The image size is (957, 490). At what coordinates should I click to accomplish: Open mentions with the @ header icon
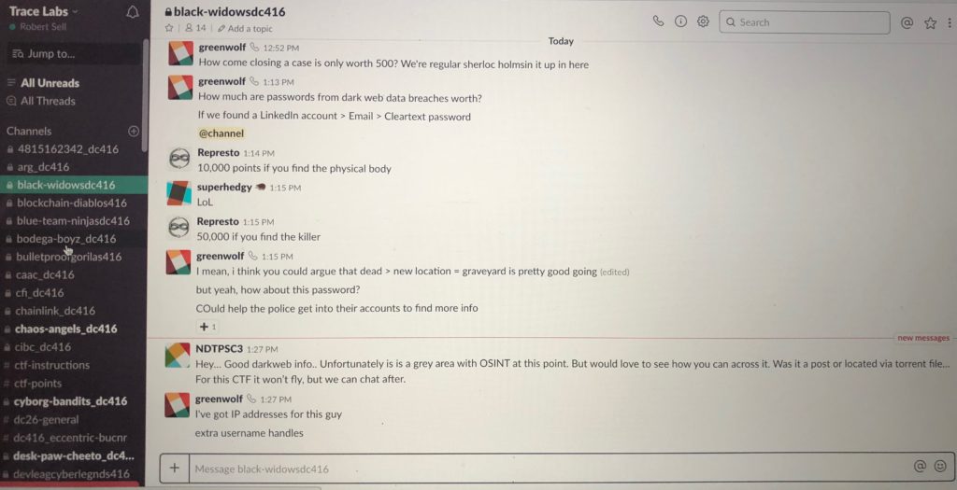[907, 22]
